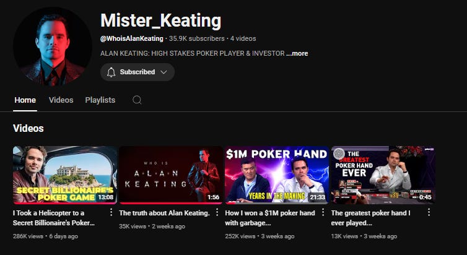Viewport: 467px width, 255px height.
Task: Open options for The truth about Alan Keating
Action: pyautogui.click(x=217, y=212)
